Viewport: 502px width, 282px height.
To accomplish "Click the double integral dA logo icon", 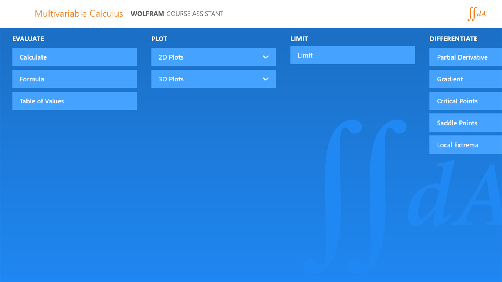I will (x=477, y=14).
